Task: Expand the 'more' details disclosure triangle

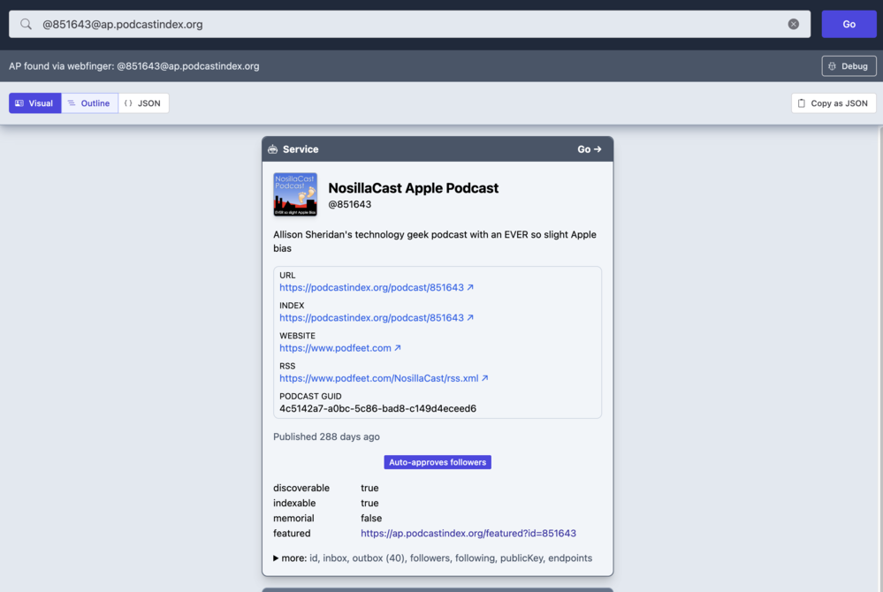Action: tap(276, 558)
